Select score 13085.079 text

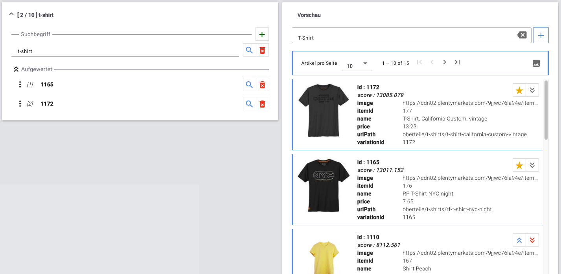pos(380,95)
